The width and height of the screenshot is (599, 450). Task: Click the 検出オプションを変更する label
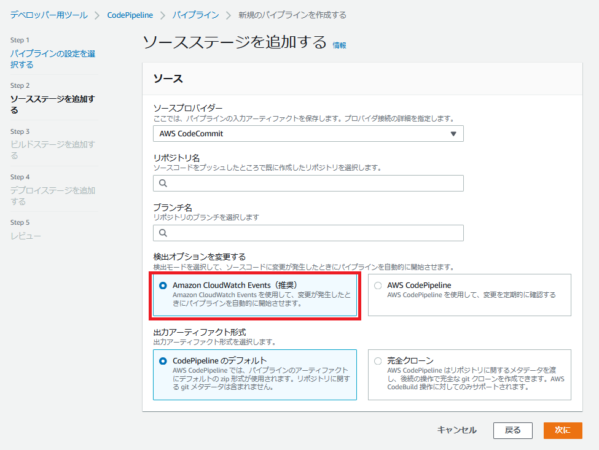200,257
